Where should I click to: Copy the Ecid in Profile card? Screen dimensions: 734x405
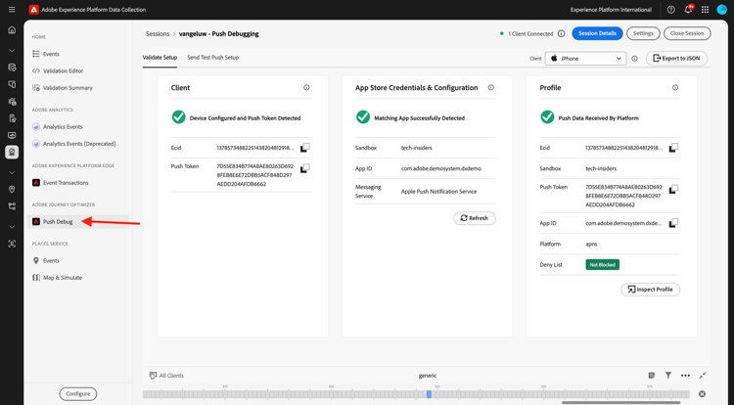(673, 148)
